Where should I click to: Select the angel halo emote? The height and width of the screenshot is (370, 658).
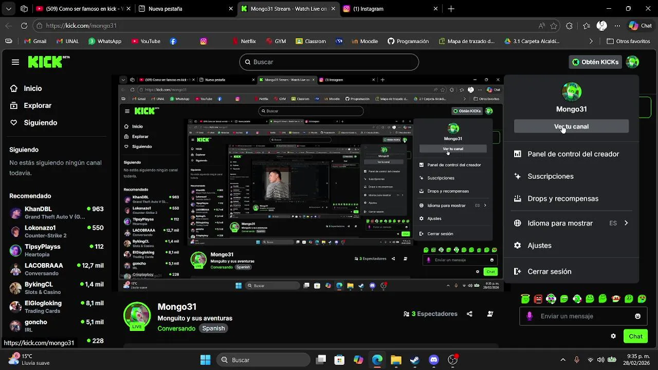click(x=525, y=299)
